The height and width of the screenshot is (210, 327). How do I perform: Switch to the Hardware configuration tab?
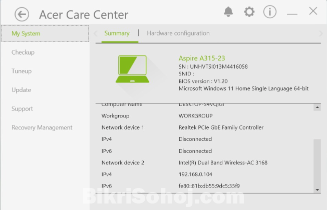[x=178, y=33]
